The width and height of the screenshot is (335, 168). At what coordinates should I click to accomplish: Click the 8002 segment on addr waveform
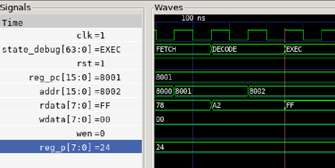[x=292, y=91]
